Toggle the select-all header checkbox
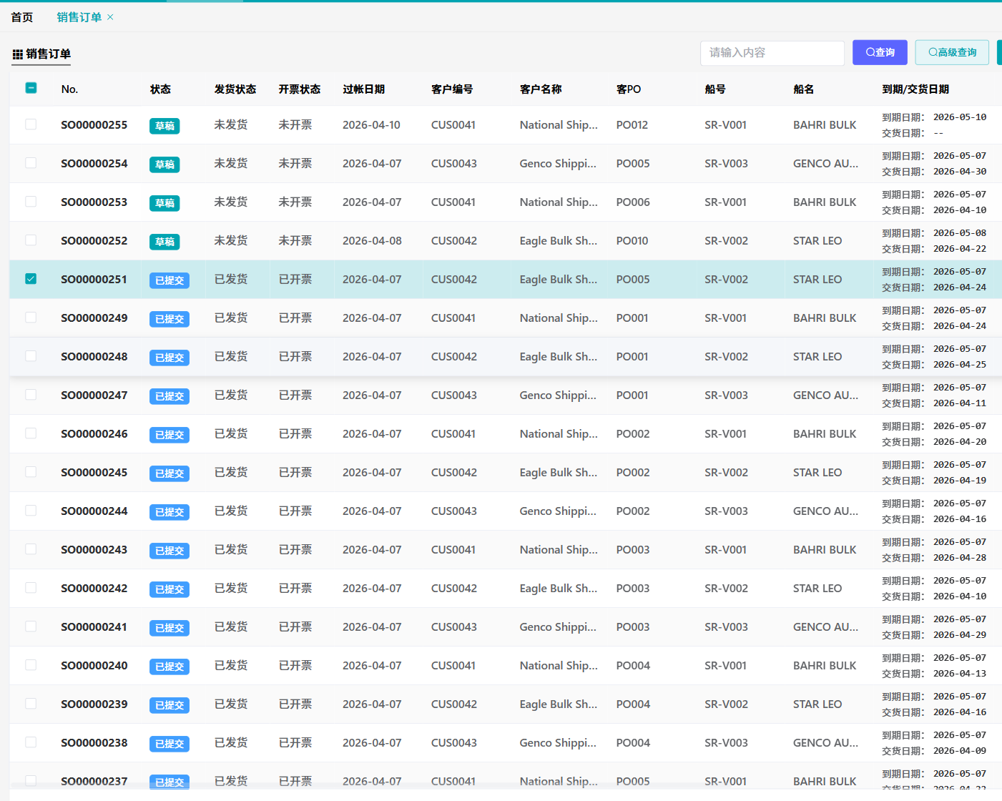The height and width of the screenshot is (801, 1002). coord(31,88)
